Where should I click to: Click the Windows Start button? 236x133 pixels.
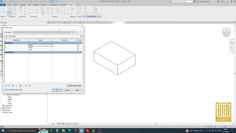3,130
